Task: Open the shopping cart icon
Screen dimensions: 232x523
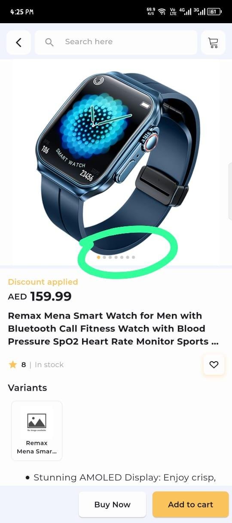Action: click(213, 42)
